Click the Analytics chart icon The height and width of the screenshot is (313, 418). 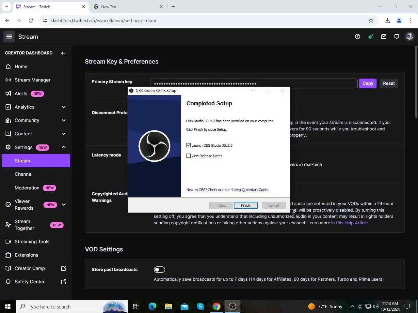pyautogui.click(x=8, y=107)
